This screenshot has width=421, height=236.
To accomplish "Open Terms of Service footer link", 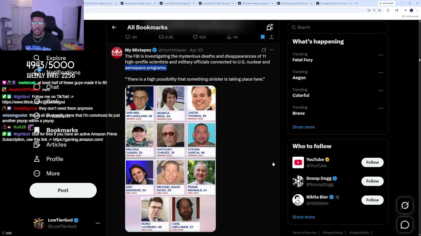I will point(304,233).
